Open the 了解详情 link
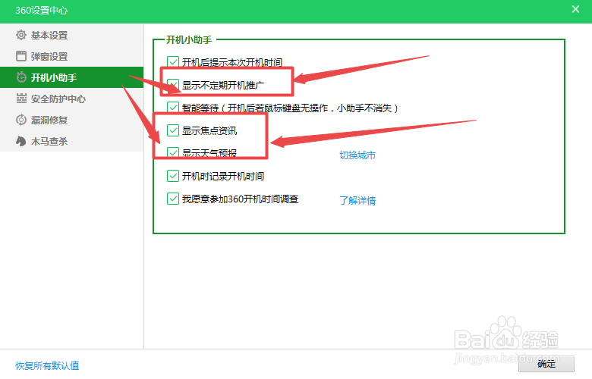 point(357,200)
